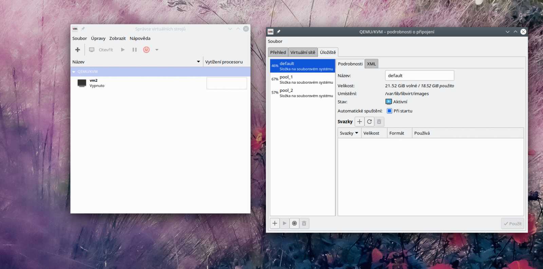Click the 67% usage of pool_1

[x=275, y=79]
